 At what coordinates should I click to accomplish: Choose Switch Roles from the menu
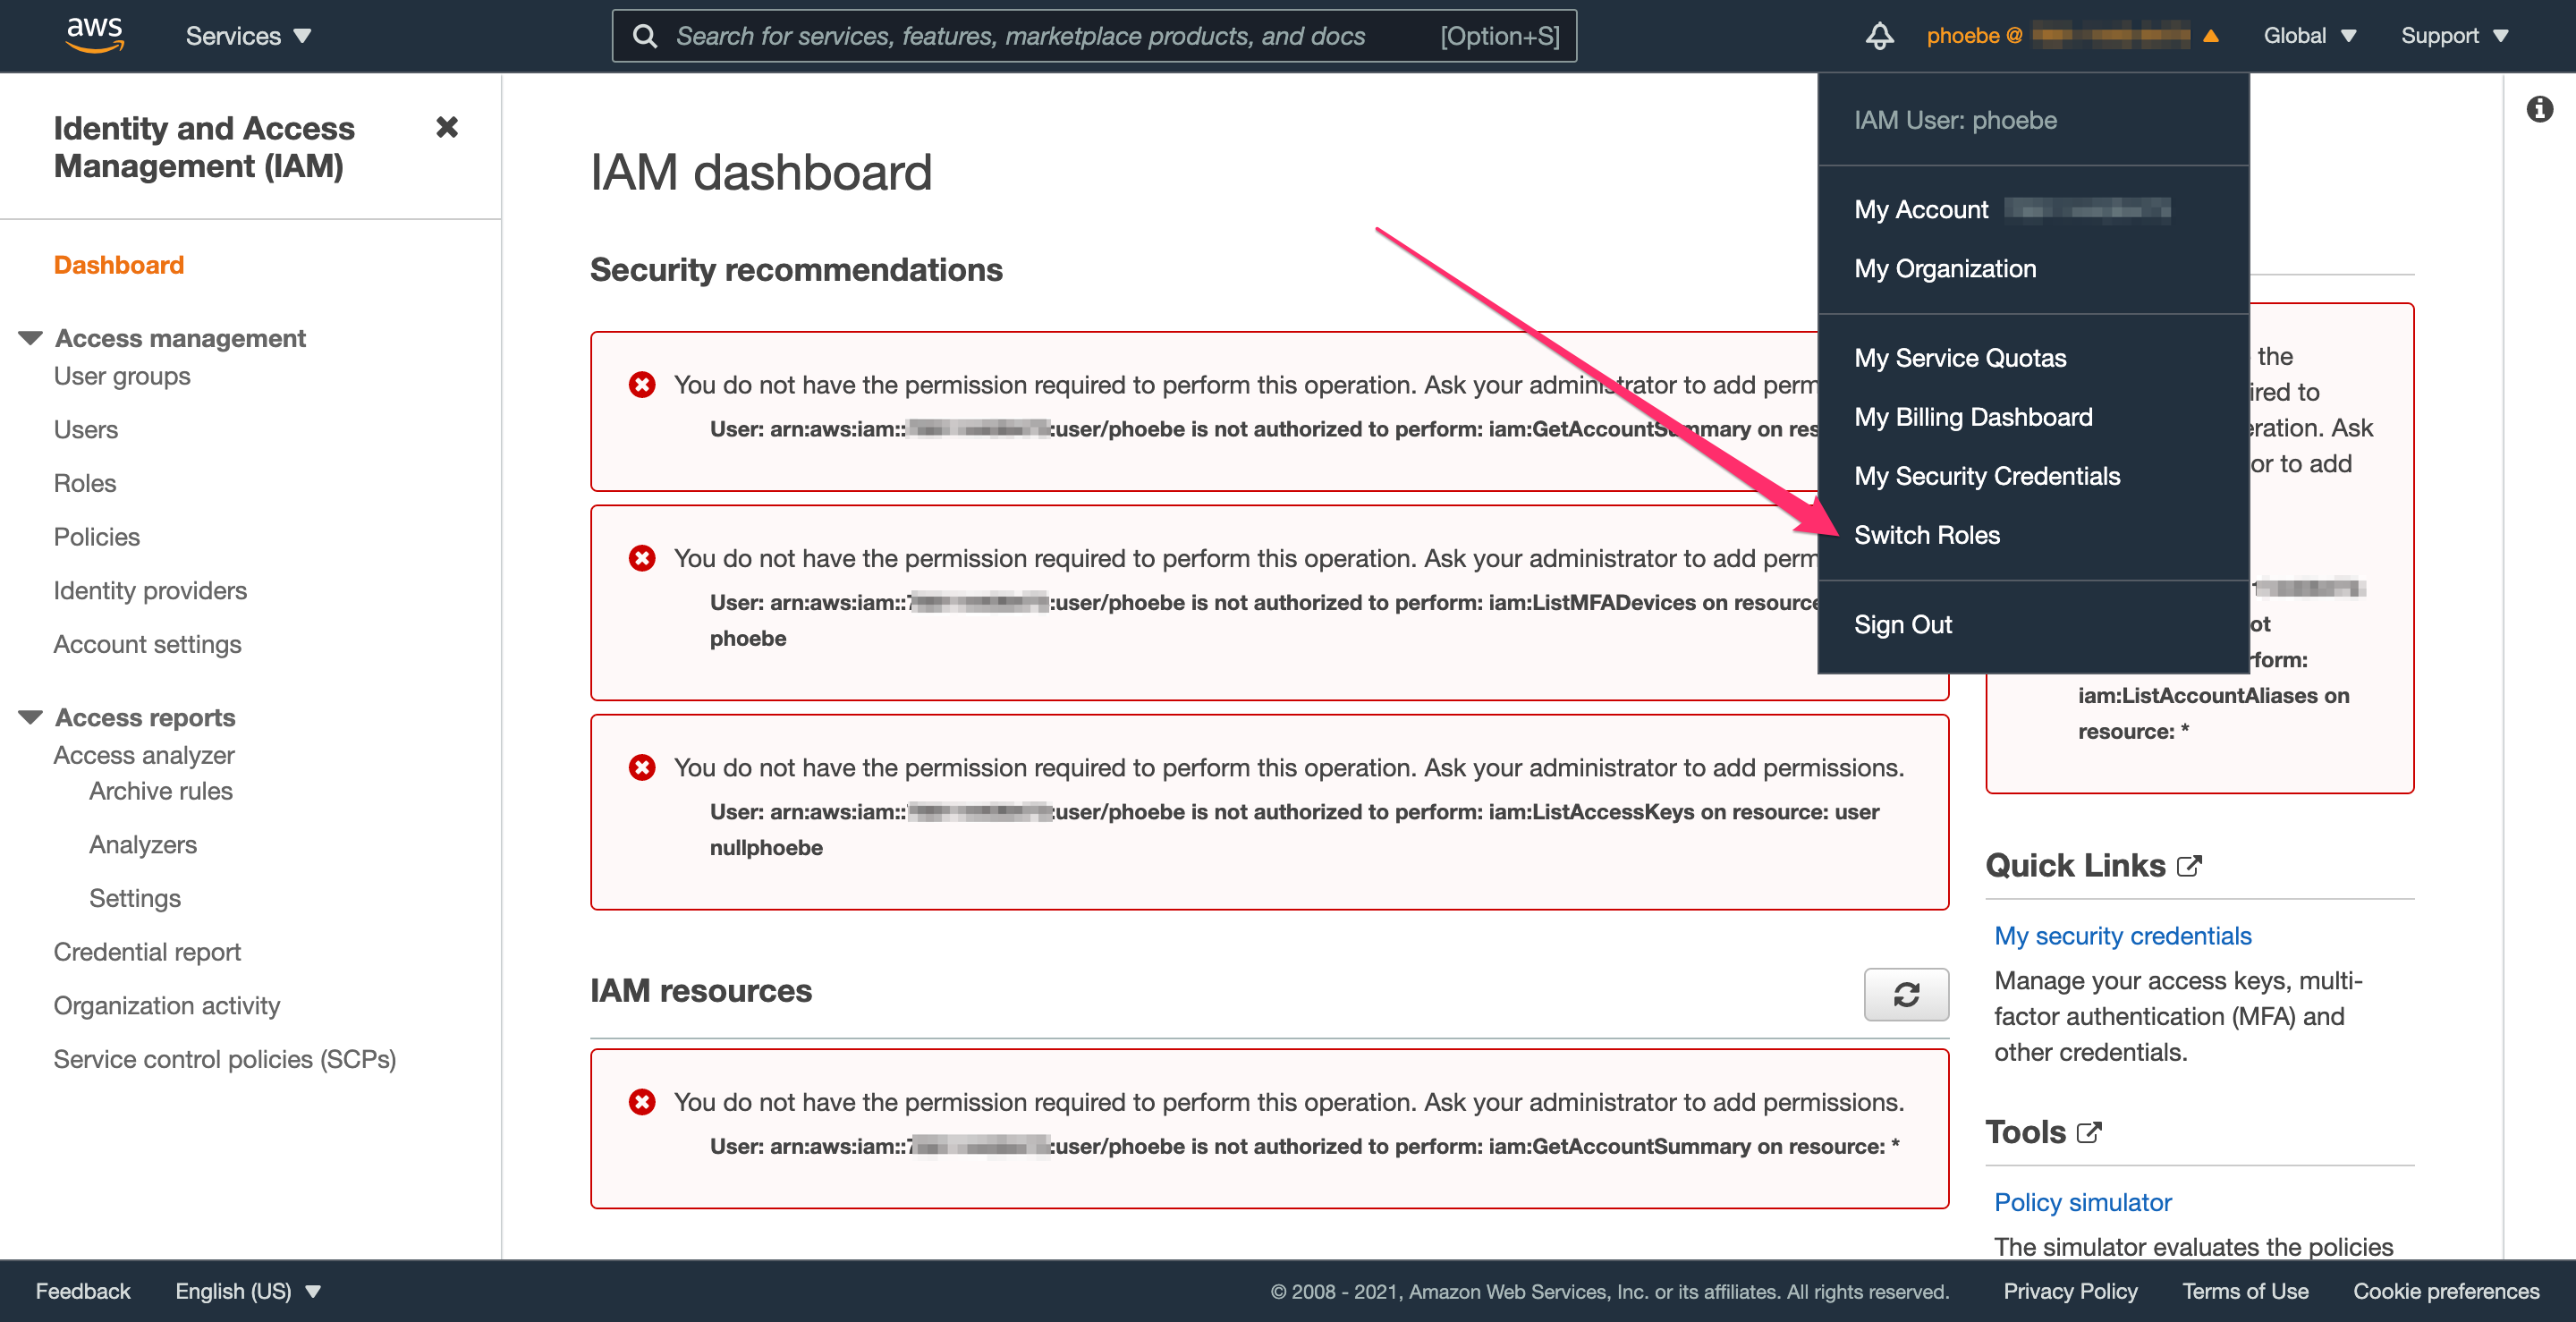coord(1927,535)
